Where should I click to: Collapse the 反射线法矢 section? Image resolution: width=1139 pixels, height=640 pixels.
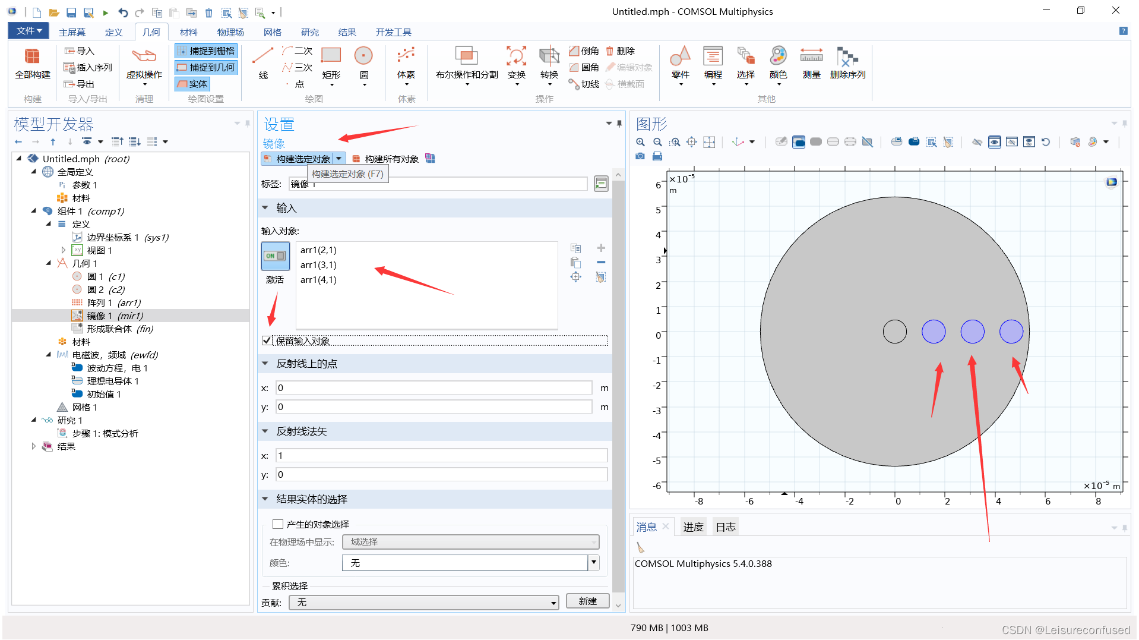265,431
